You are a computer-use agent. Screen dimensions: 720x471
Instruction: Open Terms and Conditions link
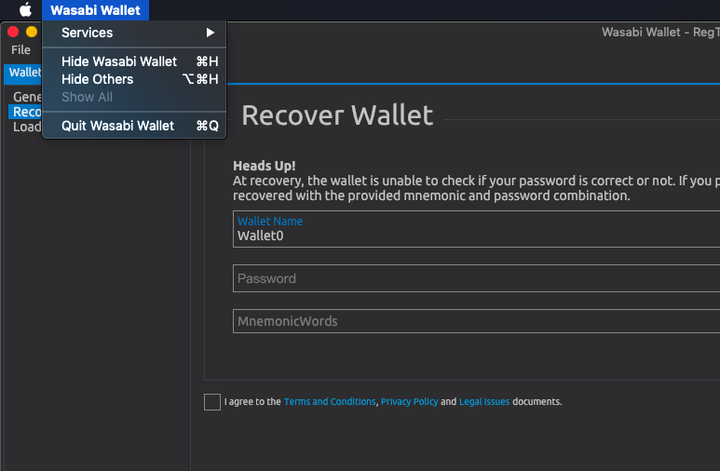(330, 402)
